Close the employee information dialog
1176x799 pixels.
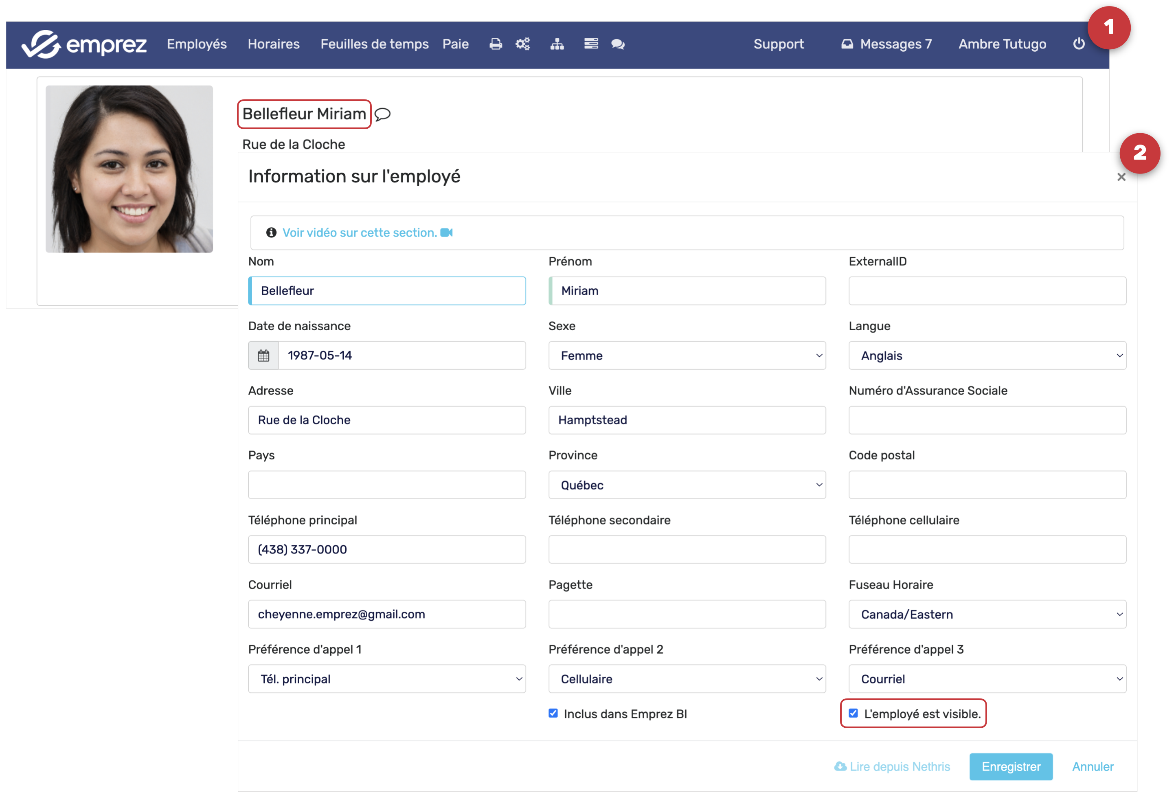point(1121,177)
